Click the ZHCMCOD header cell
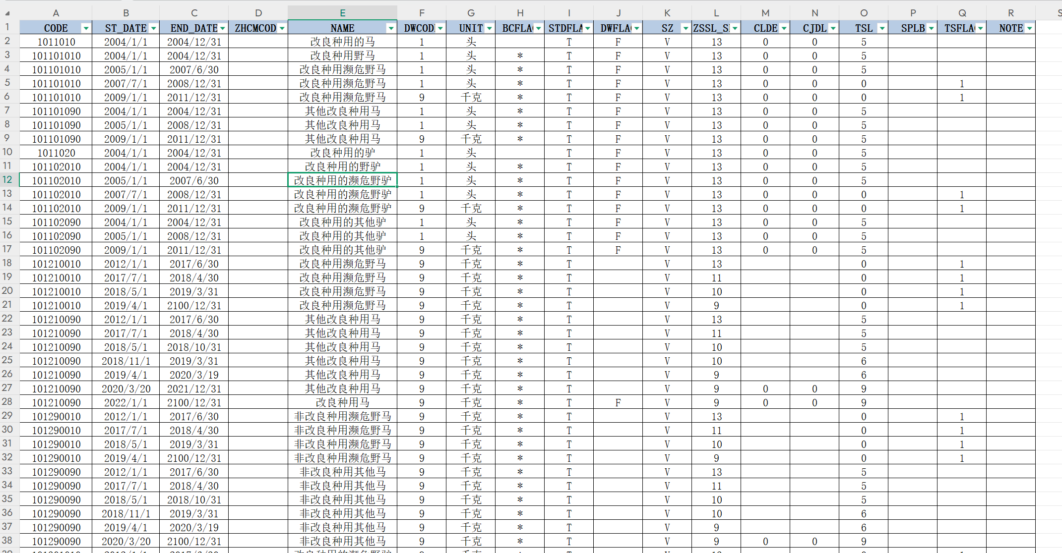 (x=255, y=28)
